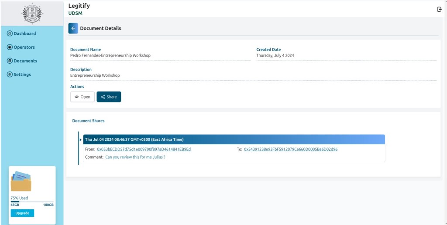Click the Dashboard sidebar icon
Screen dimensions: 447x225
click(10, 33)
